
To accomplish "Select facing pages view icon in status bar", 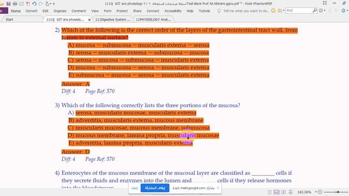I will [x=284, y=192].
